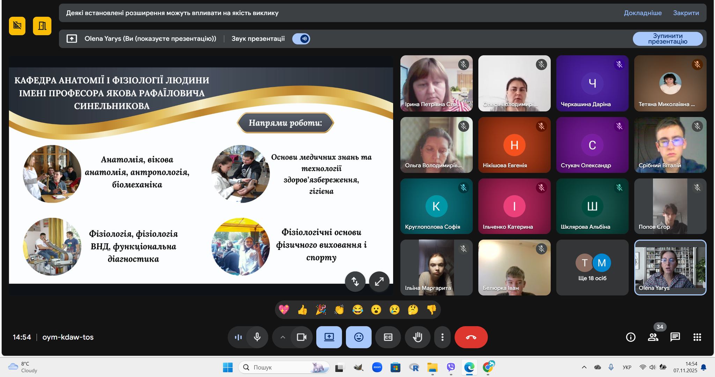Open the chat panel

pos(675,337)
